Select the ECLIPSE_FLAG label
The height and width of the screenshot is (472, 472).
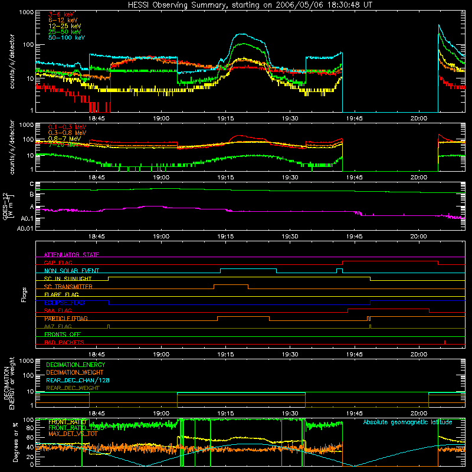[x=64, y=303]
